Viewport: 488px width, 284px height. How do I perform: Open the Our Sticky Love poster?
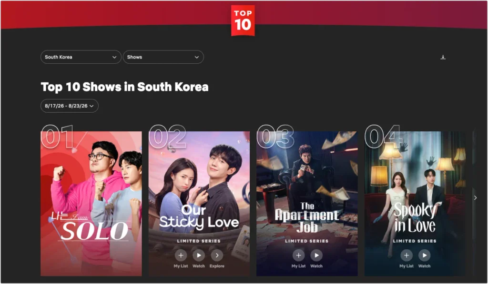[x=199, y=204]
